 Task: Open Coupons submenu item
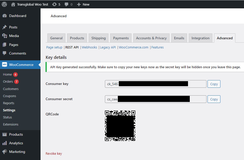tap(9, 96)
